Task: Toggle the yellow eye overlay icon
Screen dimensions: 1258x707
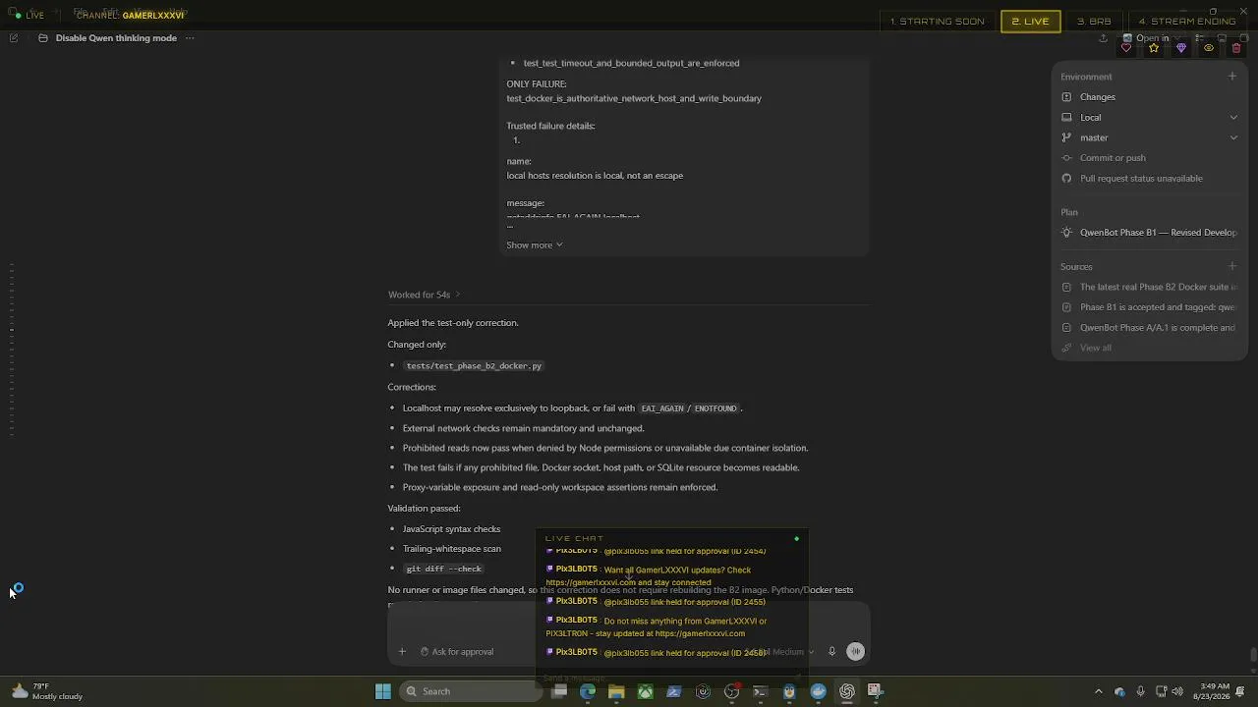Action: point(1209,48)
